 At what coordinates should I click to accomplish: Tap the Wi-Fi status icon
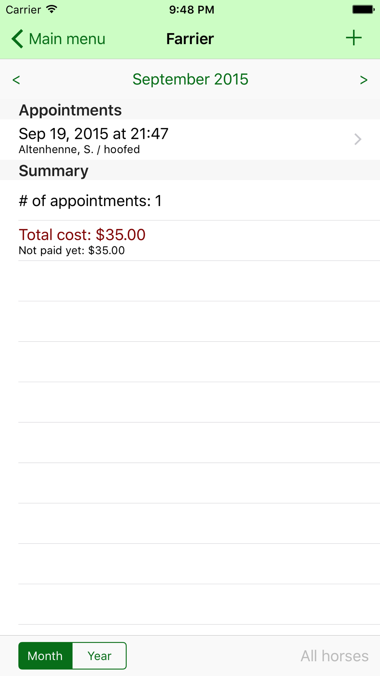[x=51, y=9]
